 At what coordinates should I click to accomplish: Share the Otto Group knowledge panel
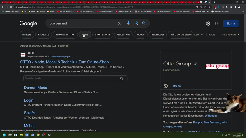click(x=196, y=64)
